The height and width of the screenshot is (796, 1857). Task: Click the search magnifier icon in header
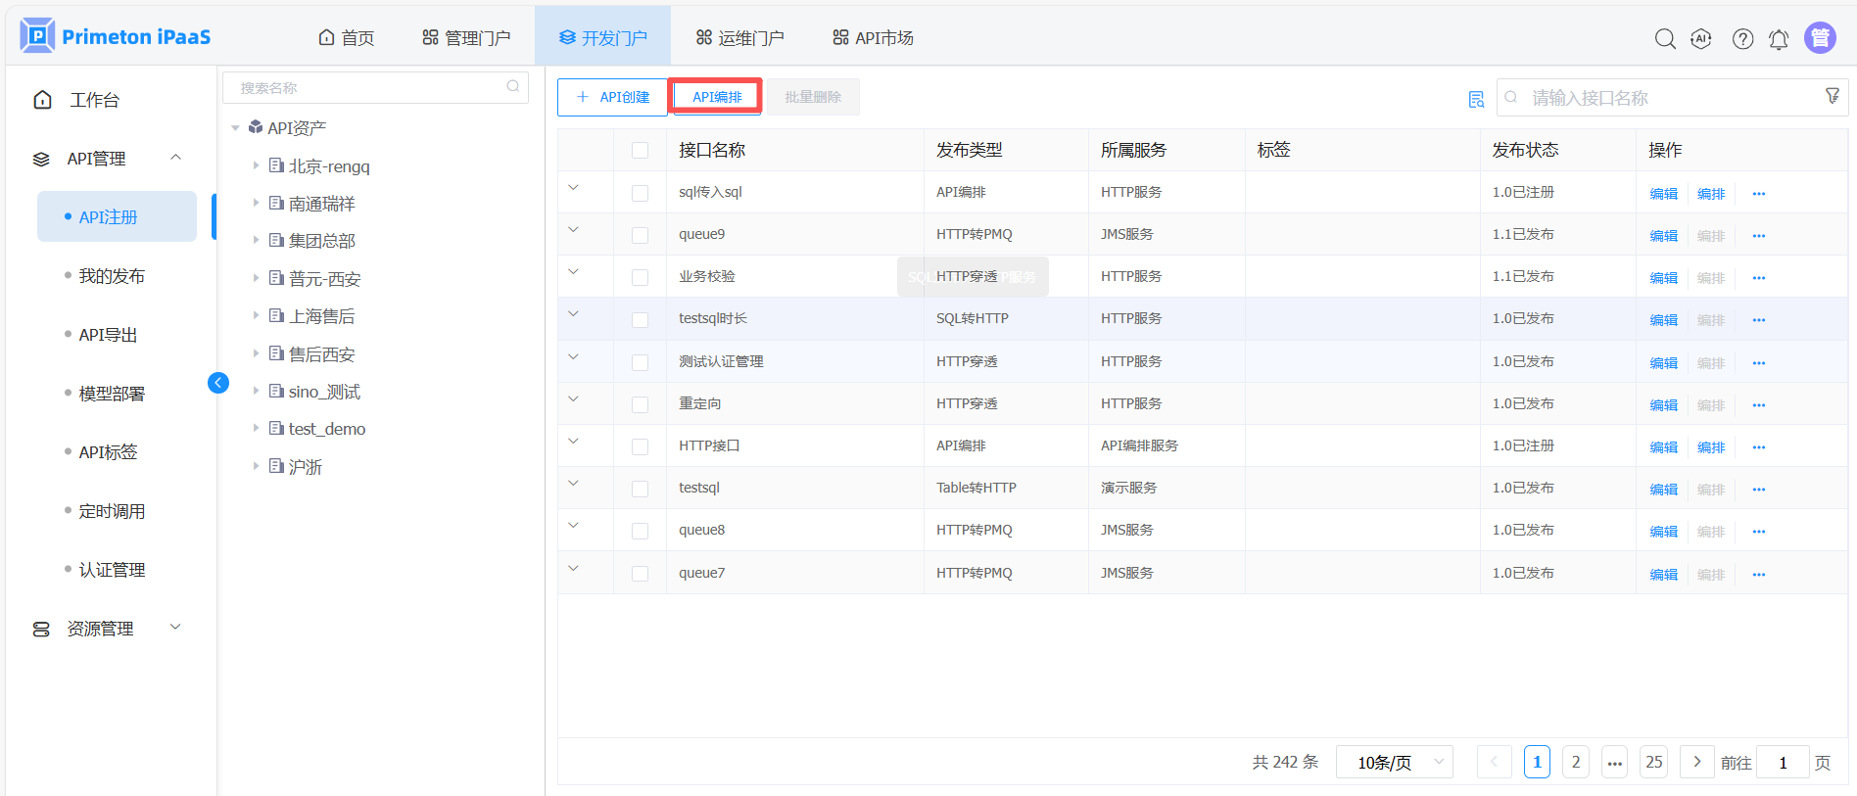1664,38
